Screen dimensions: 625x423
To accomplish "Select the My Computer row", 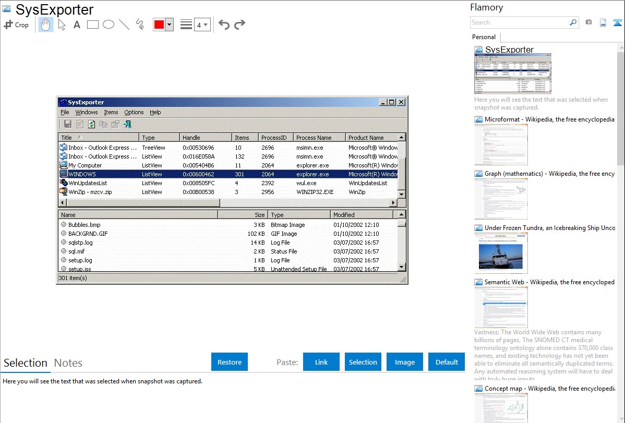I will click(228, 165).
